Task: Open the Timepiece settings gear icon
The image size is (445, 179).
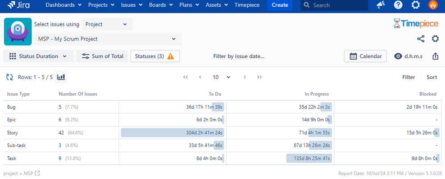Action: (x=435, y=39)
